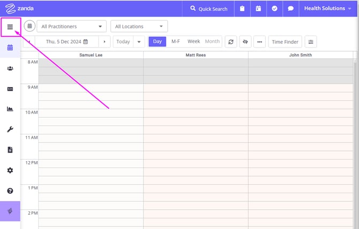Click the clipboard icon in top bar

coord(242,9)
